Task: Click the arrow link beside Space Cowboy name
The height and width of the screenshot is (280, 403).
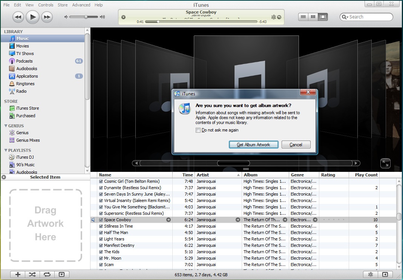Action: pos(169,220)
